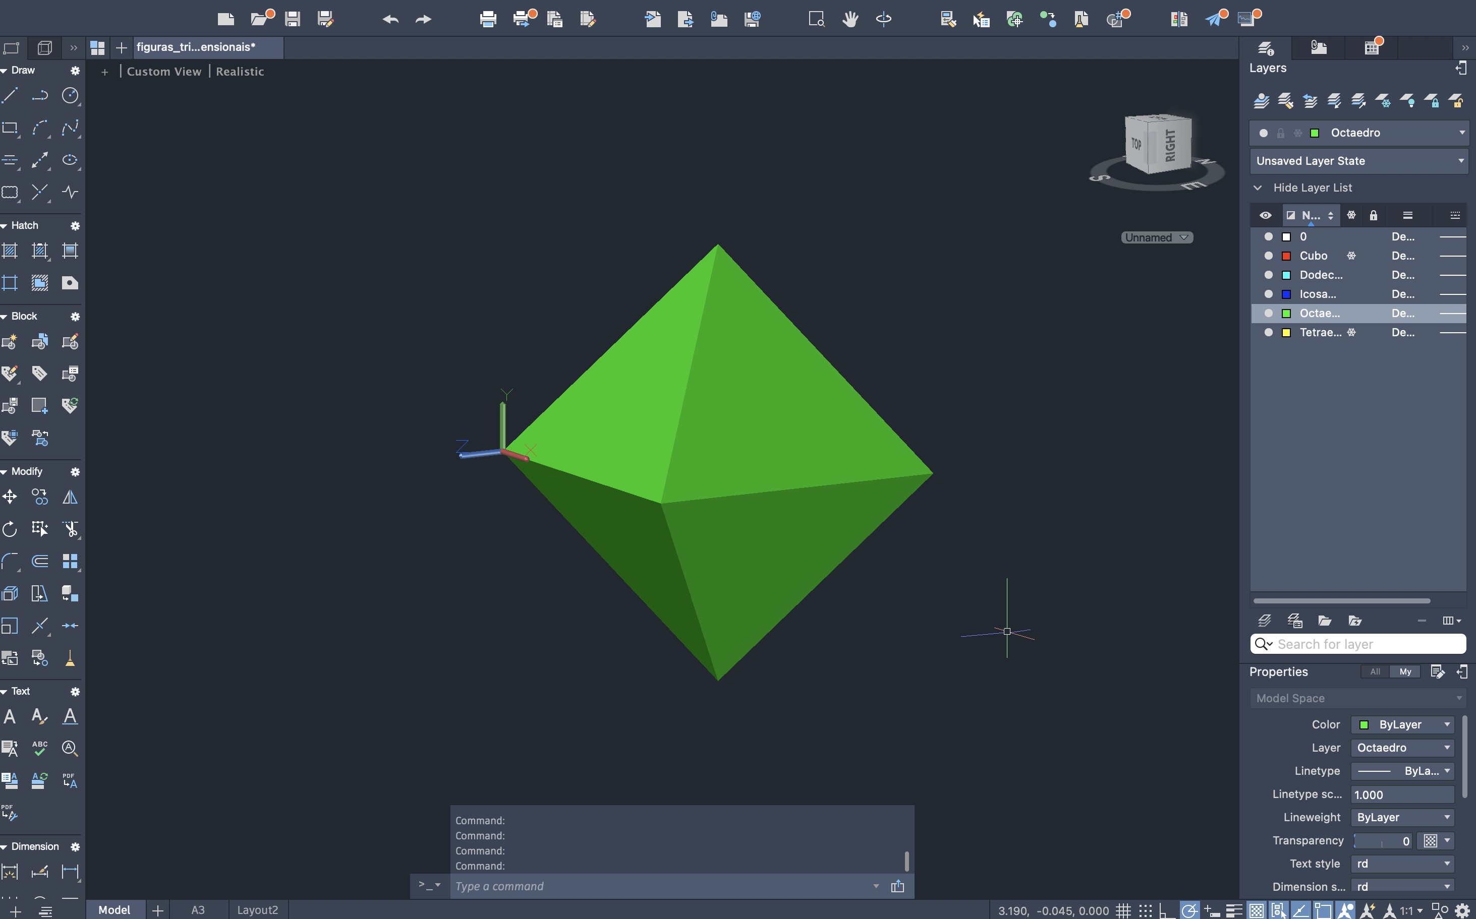Switch to the A3 layout tab
Image resolution: width=1476 pixels, height=919 pixels.
click(198, 910)
